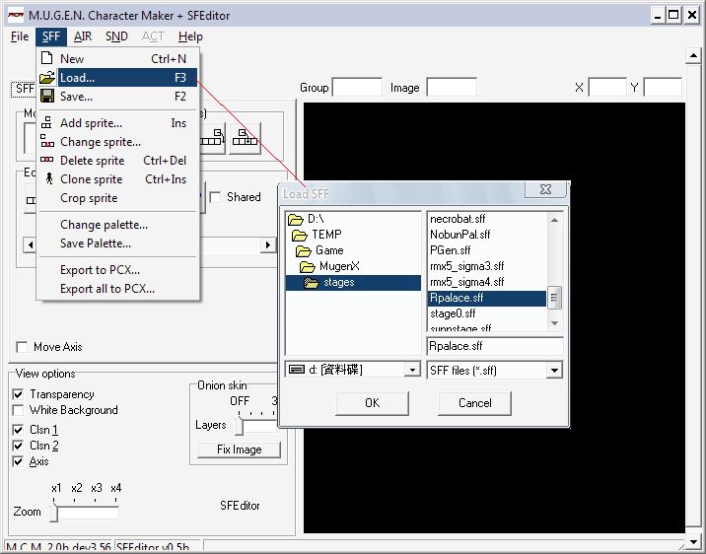Click the D:\ folder icon in Load SFF

coord(296,219)
